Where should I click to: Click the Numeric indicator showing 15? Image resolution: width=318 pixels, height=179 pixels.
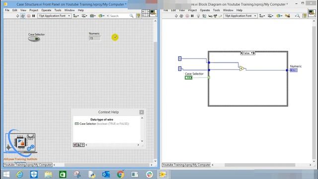pyautogui.click(x=95, y=38)
